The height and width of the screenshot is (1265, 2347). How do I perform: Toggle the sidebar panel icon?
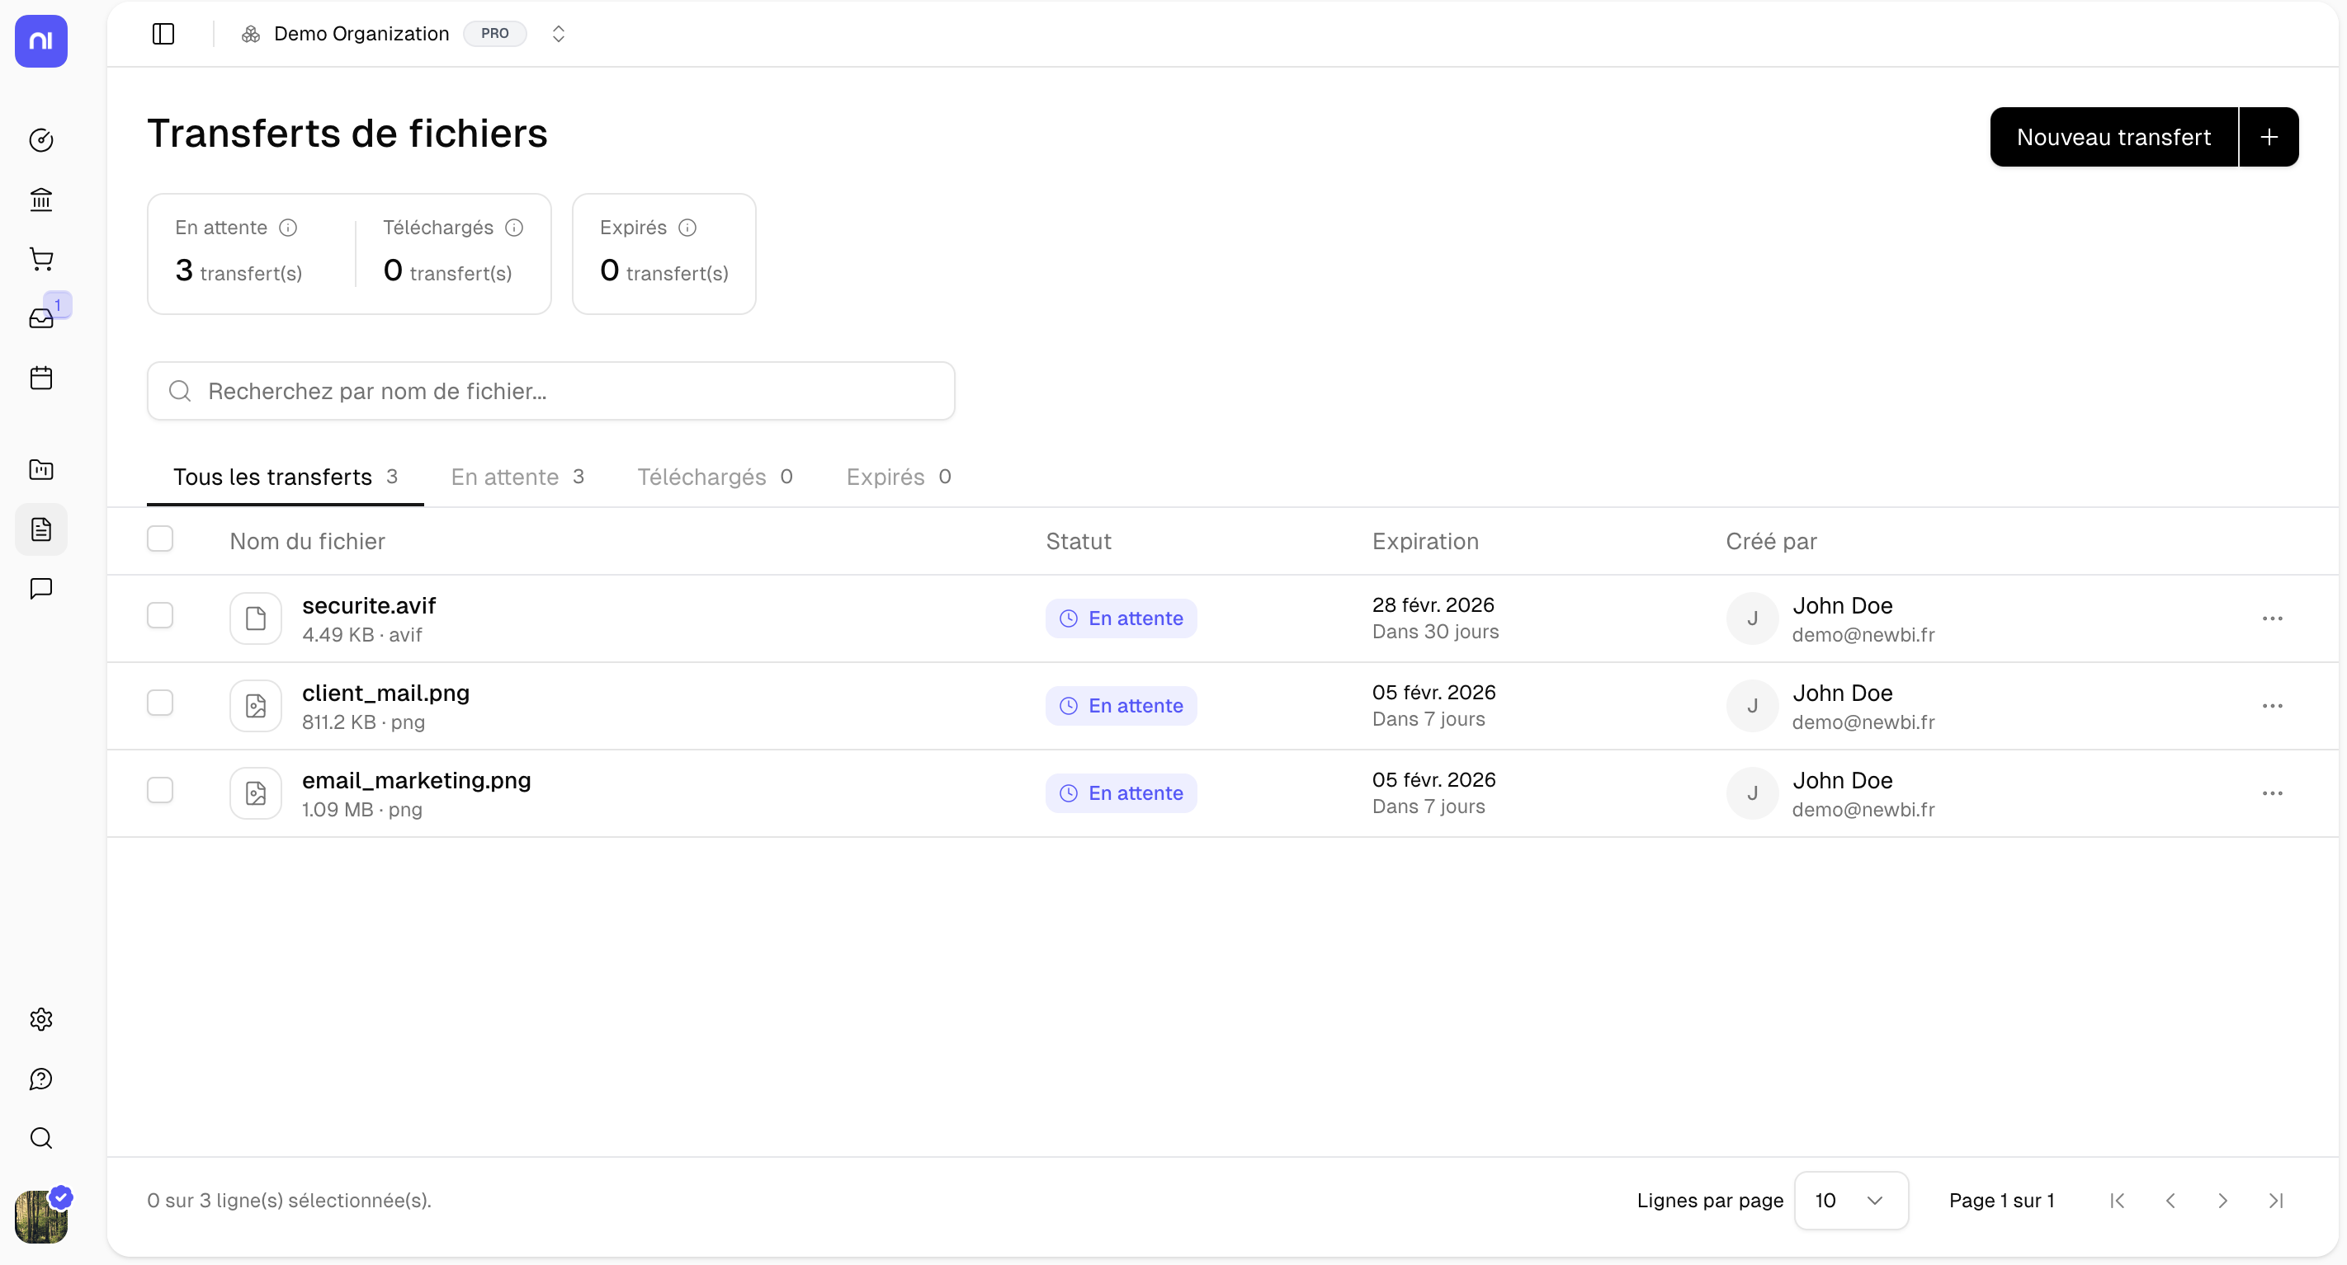[x=163, y=34]
